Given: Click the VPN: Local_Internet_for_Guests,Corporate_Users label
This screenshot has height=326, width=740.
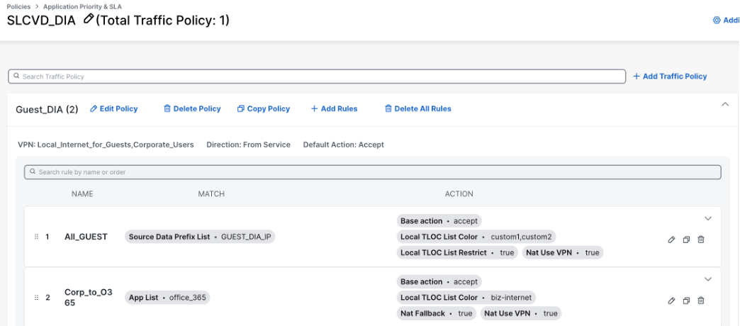Looking at the screenshot, I should coord(106,145).
